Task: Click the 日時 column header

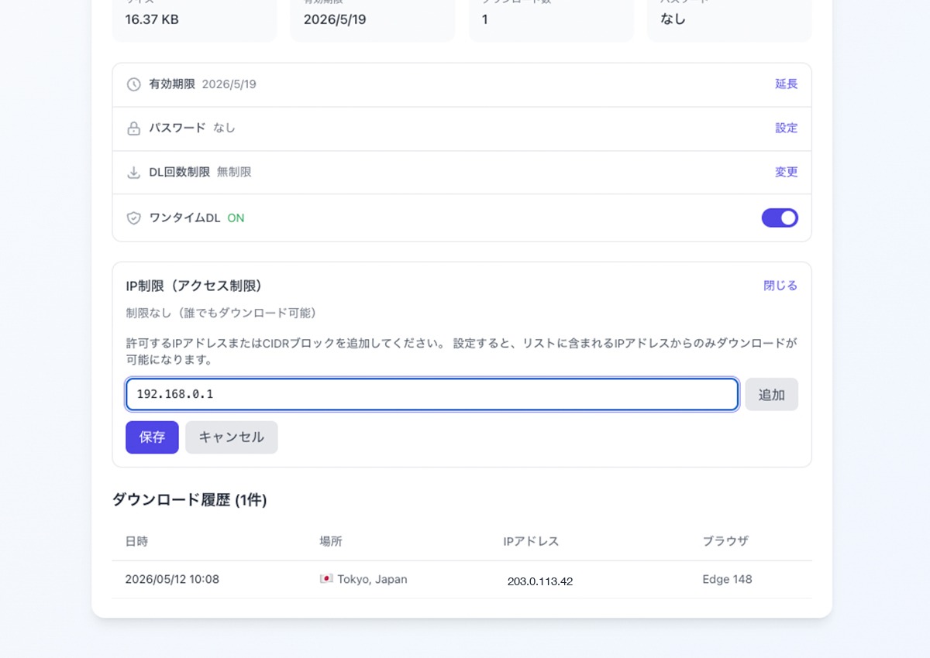Action: [136, 542]
